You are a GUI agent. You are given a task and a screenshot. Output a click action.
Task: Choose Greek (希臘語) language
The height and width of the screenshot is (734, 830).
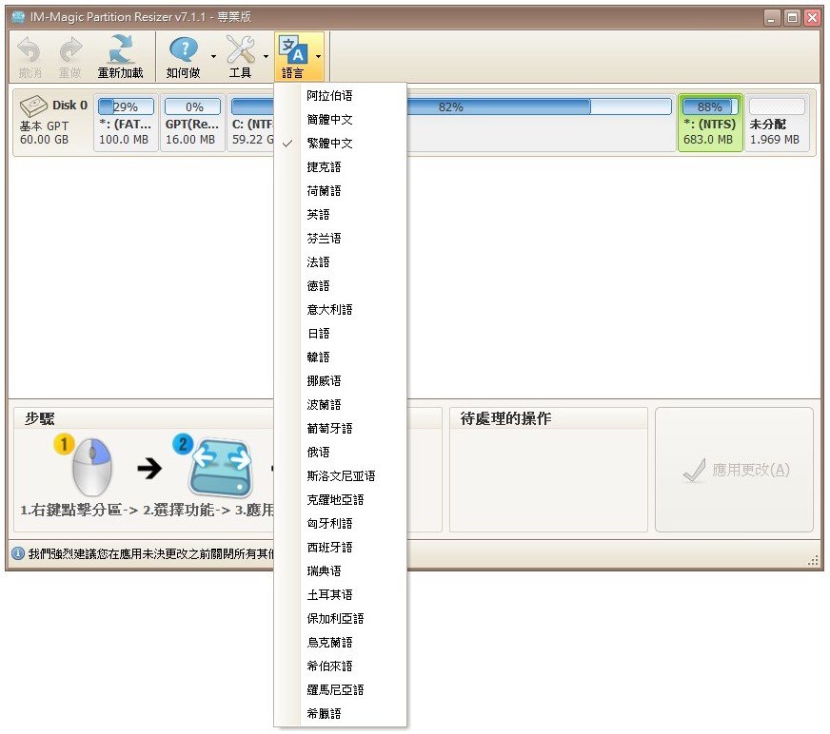[341, 714]
